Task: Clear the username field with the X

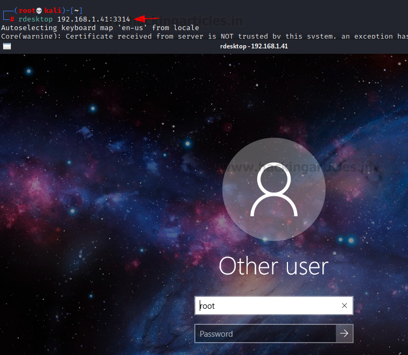Action: coord(344,306)
